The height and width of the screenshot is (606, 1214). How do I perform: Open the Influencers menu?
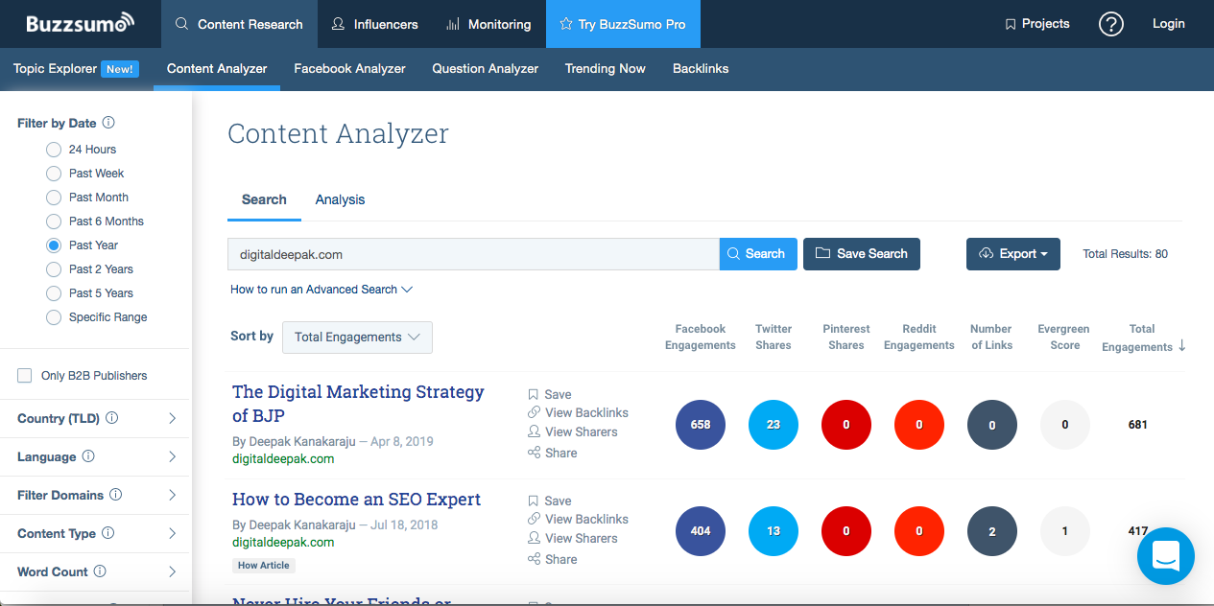(374, 24)
